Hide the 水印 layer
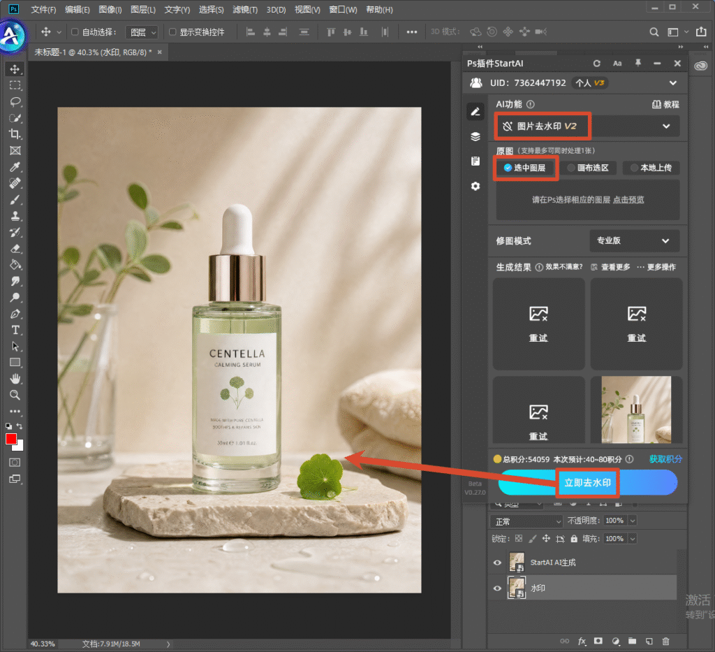Screen dimensions: 715x652 pos(497,588)
